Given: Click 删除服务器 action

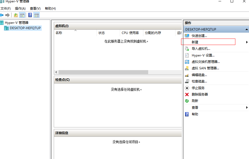Looking at the screenshot, I should coord(200,94).
